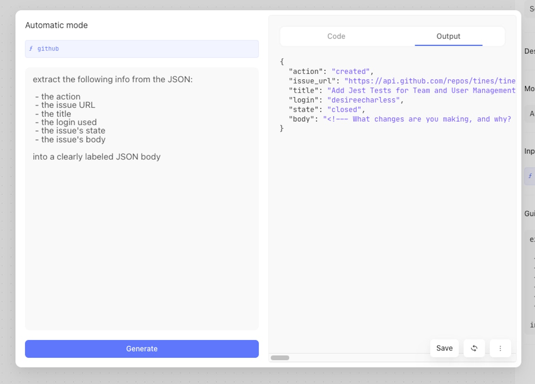Viewport: 535px width, 384px height.
Task: Click the "created" action value in the output
Action: (x=351, y=72)
